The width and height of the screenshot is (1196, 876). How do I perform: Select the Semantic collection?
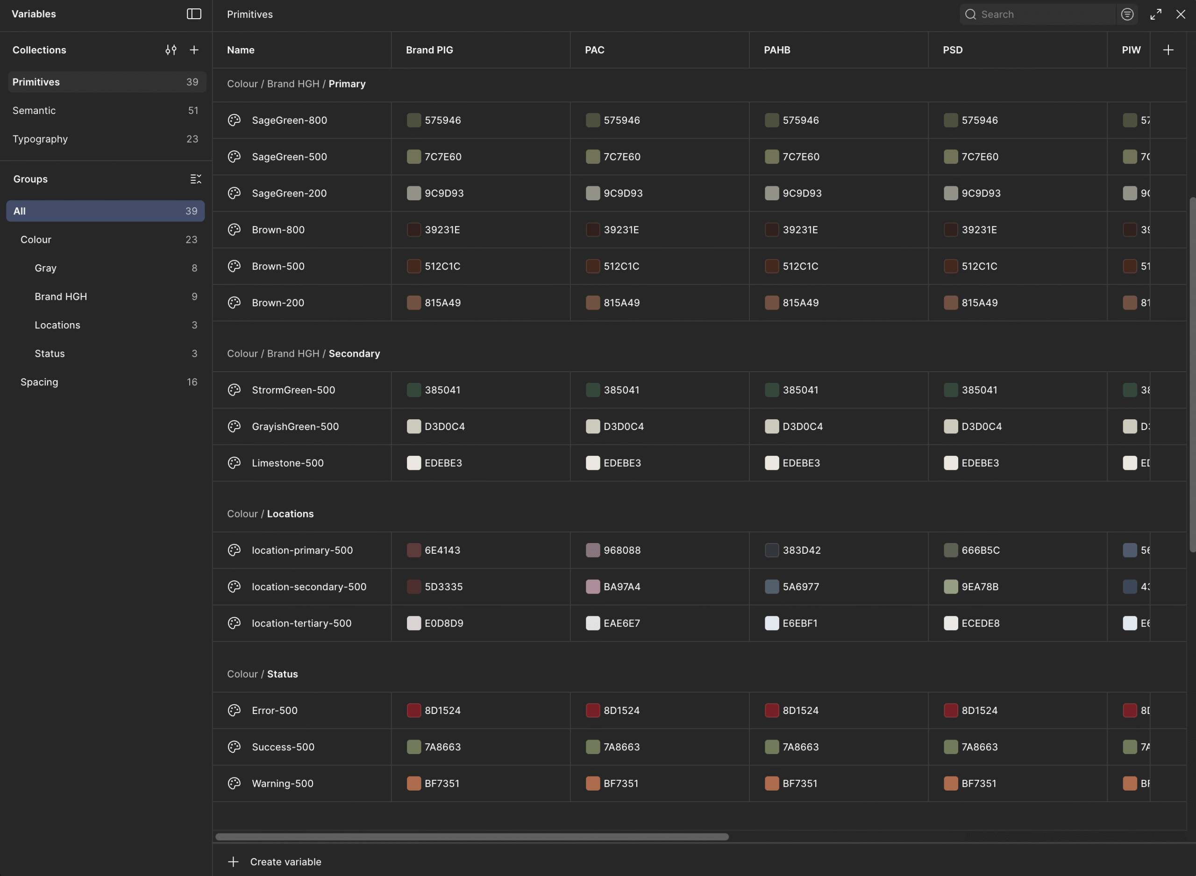(x=34, y=110)
